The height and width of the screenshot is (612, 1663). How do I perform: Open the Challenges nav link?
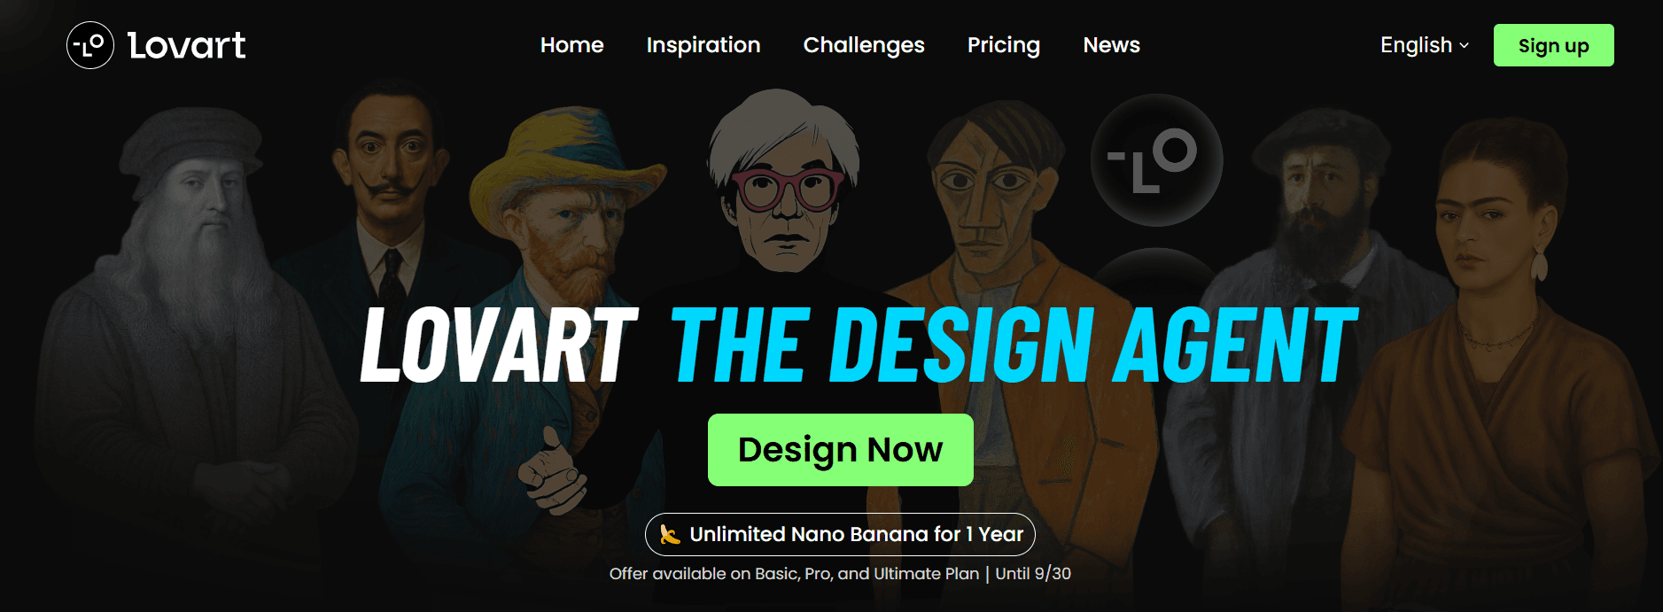(x=864, y=45)
